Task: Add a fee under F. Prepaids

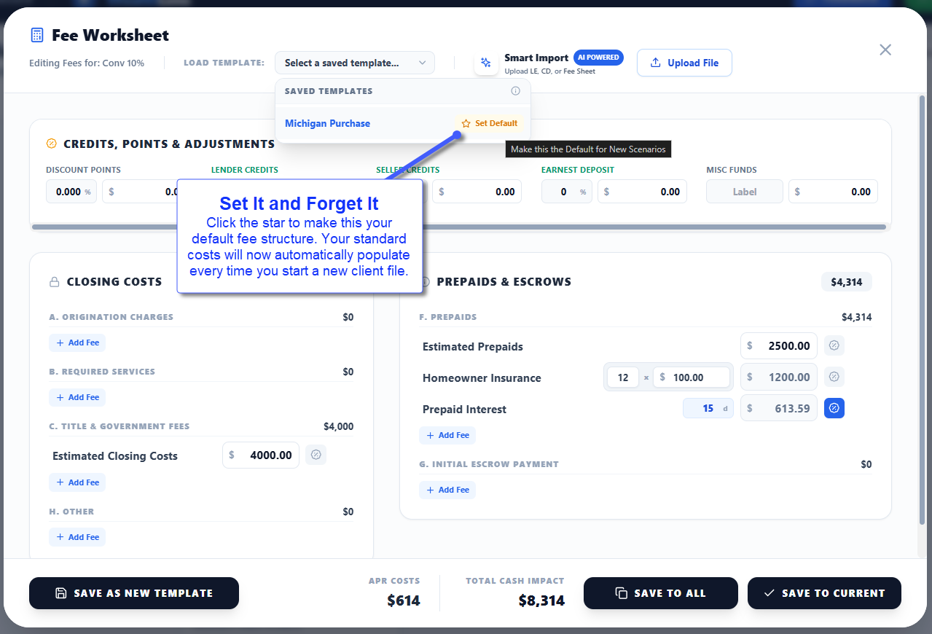Action: point(447,435)
